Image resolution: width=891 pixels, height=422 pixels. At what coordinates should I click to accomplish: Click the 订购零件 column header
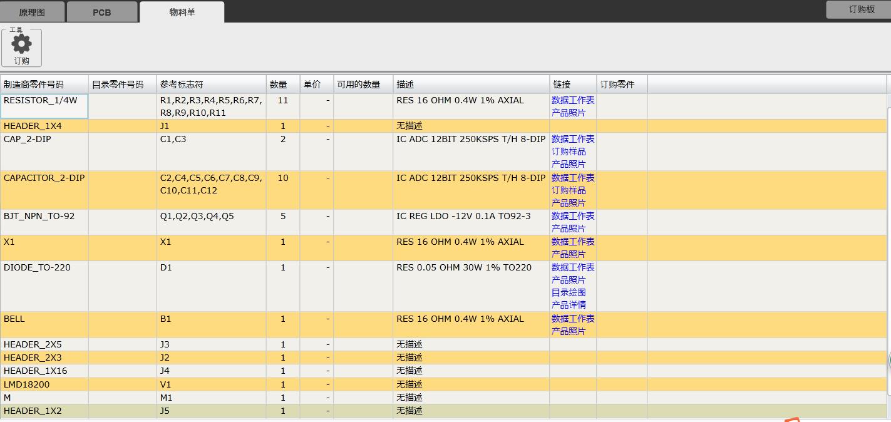tap(622, 85)
